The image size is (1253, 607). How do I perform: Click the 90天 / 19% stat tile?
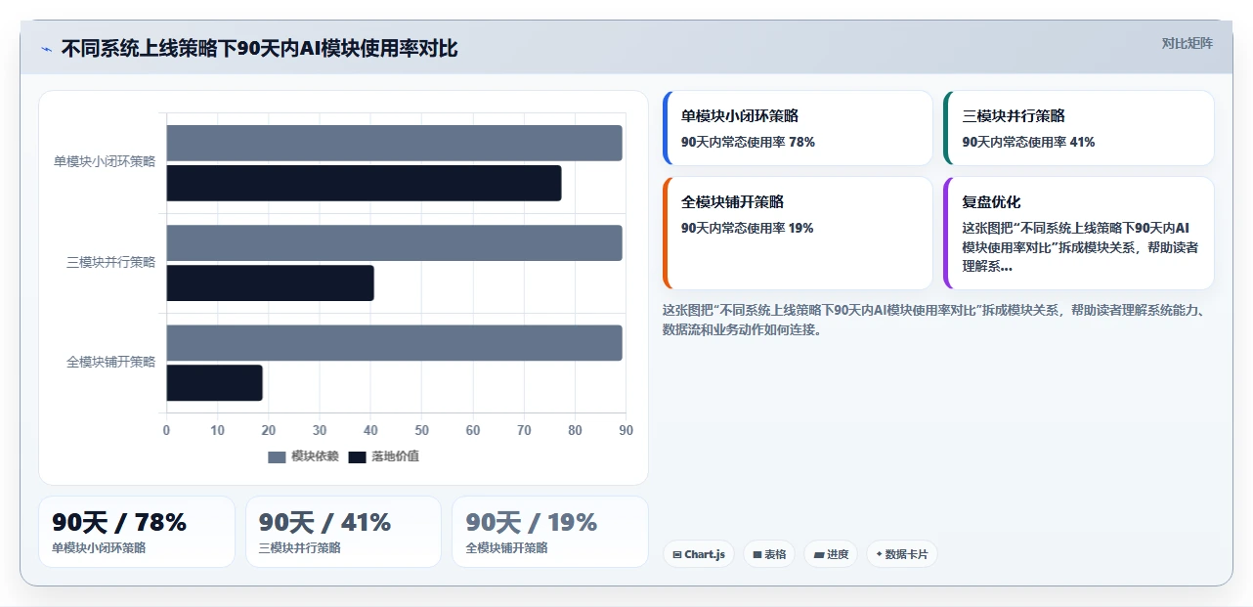(x=550, y=532)
